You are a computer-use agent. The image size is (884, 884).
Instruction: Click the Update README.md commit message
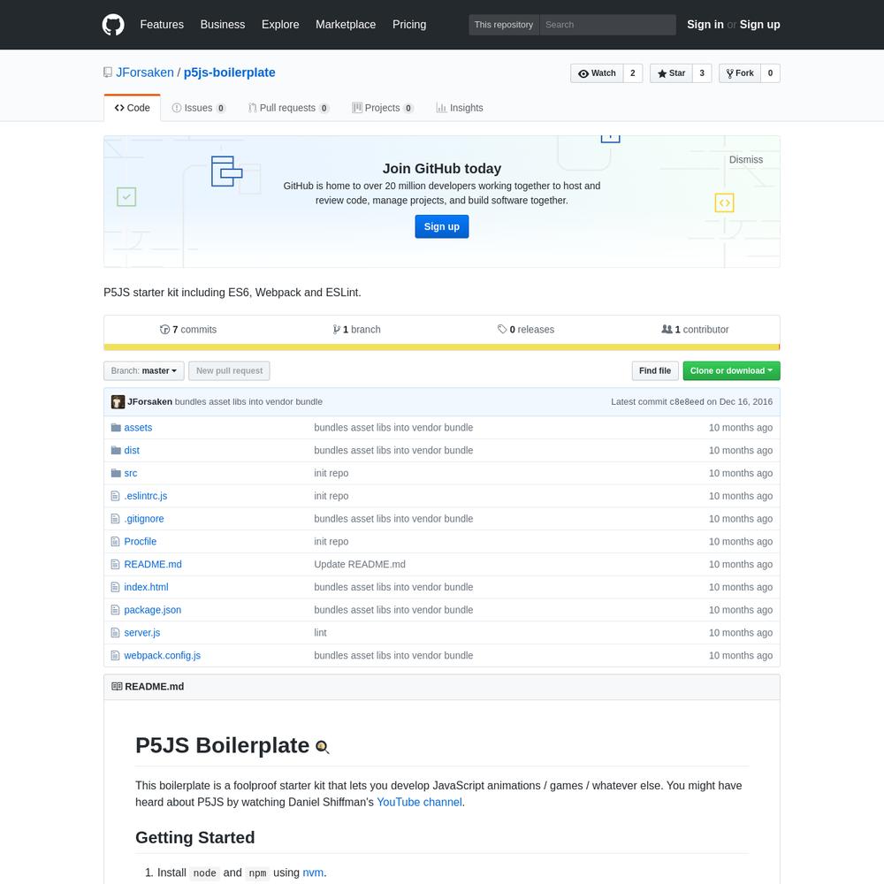click(x=360, y=564)
